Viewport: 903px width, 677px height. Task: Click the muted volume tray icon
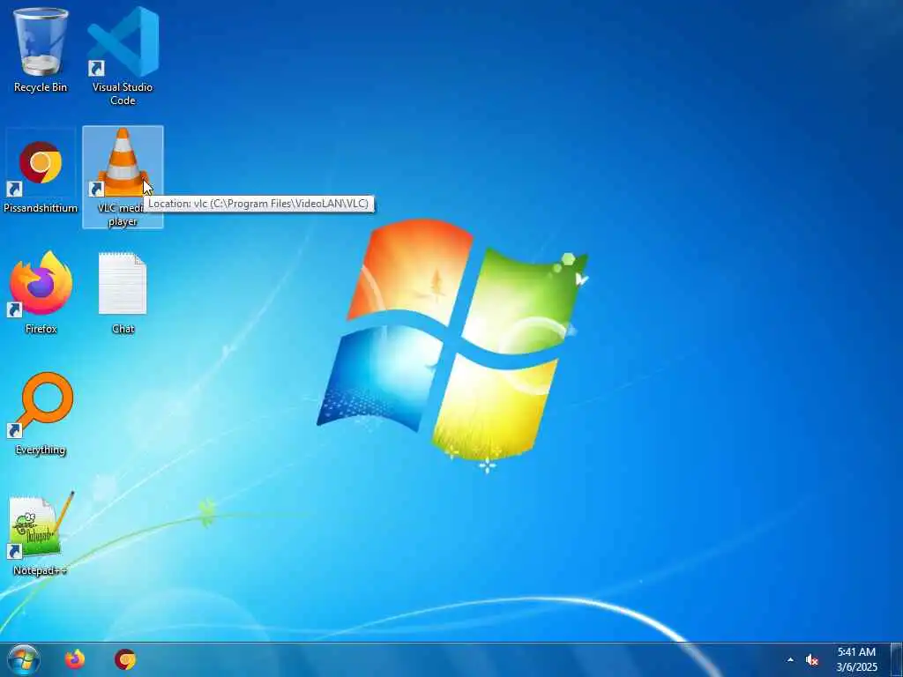812,660
